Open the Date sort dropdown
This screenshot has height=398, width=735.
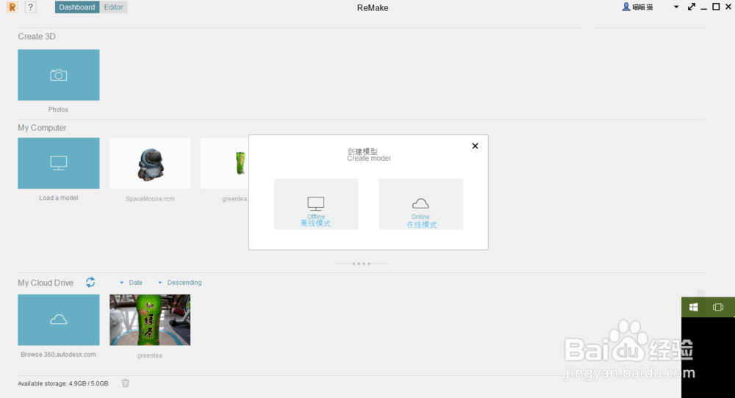tap(131, 283)
